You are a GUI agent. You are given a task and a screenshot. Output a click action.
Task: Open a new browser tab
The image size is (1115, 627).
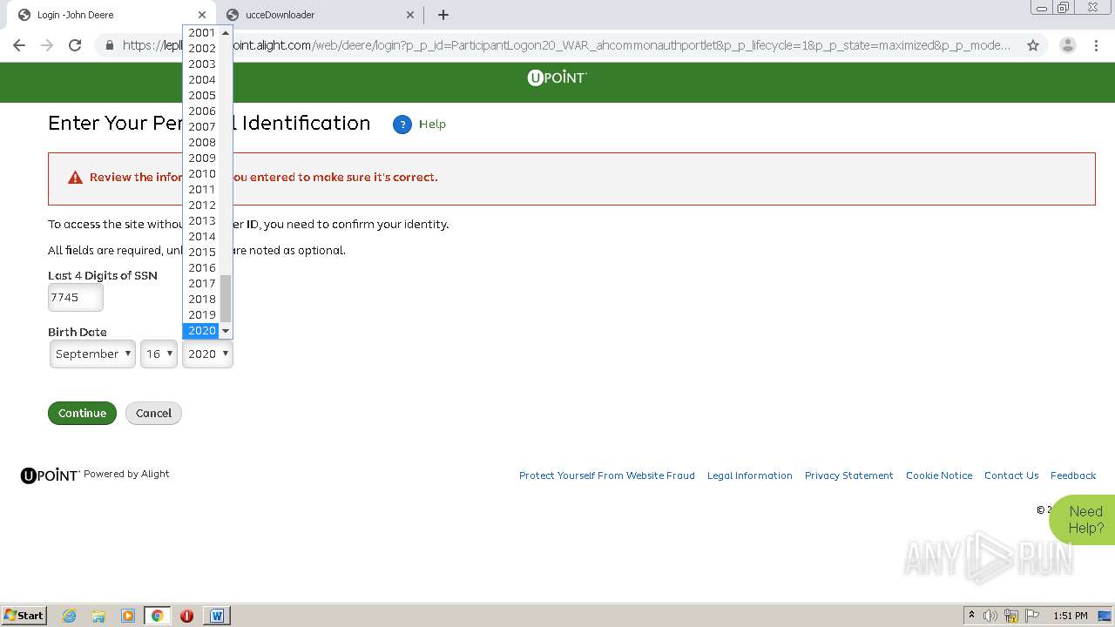(x=443, y=15)
